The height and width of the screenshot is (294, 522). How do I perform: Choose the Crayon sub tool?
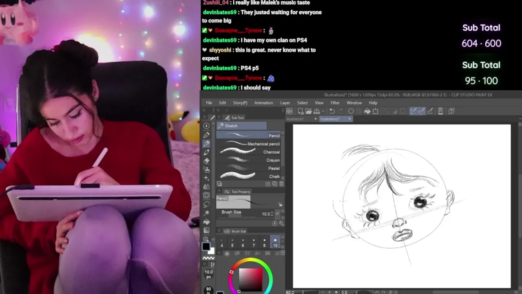[x=248, y=160]
